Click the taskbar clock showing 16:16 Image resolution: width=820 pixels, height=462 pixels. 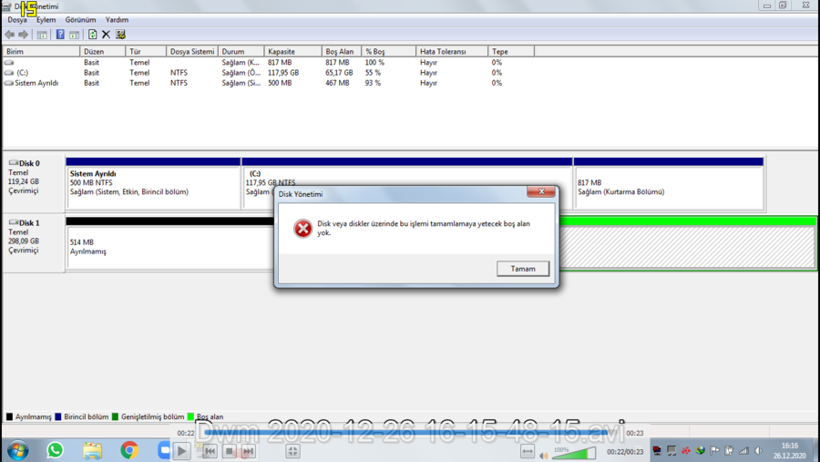[790, 450]
